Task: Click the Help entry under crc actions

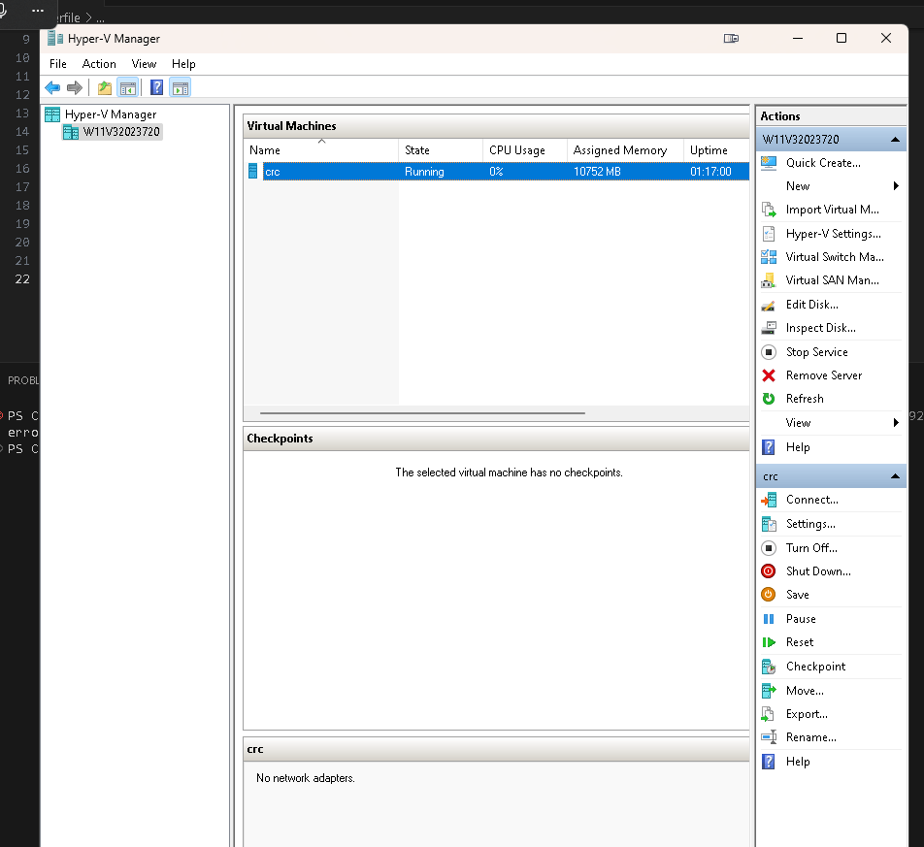Action: (798, 762)
